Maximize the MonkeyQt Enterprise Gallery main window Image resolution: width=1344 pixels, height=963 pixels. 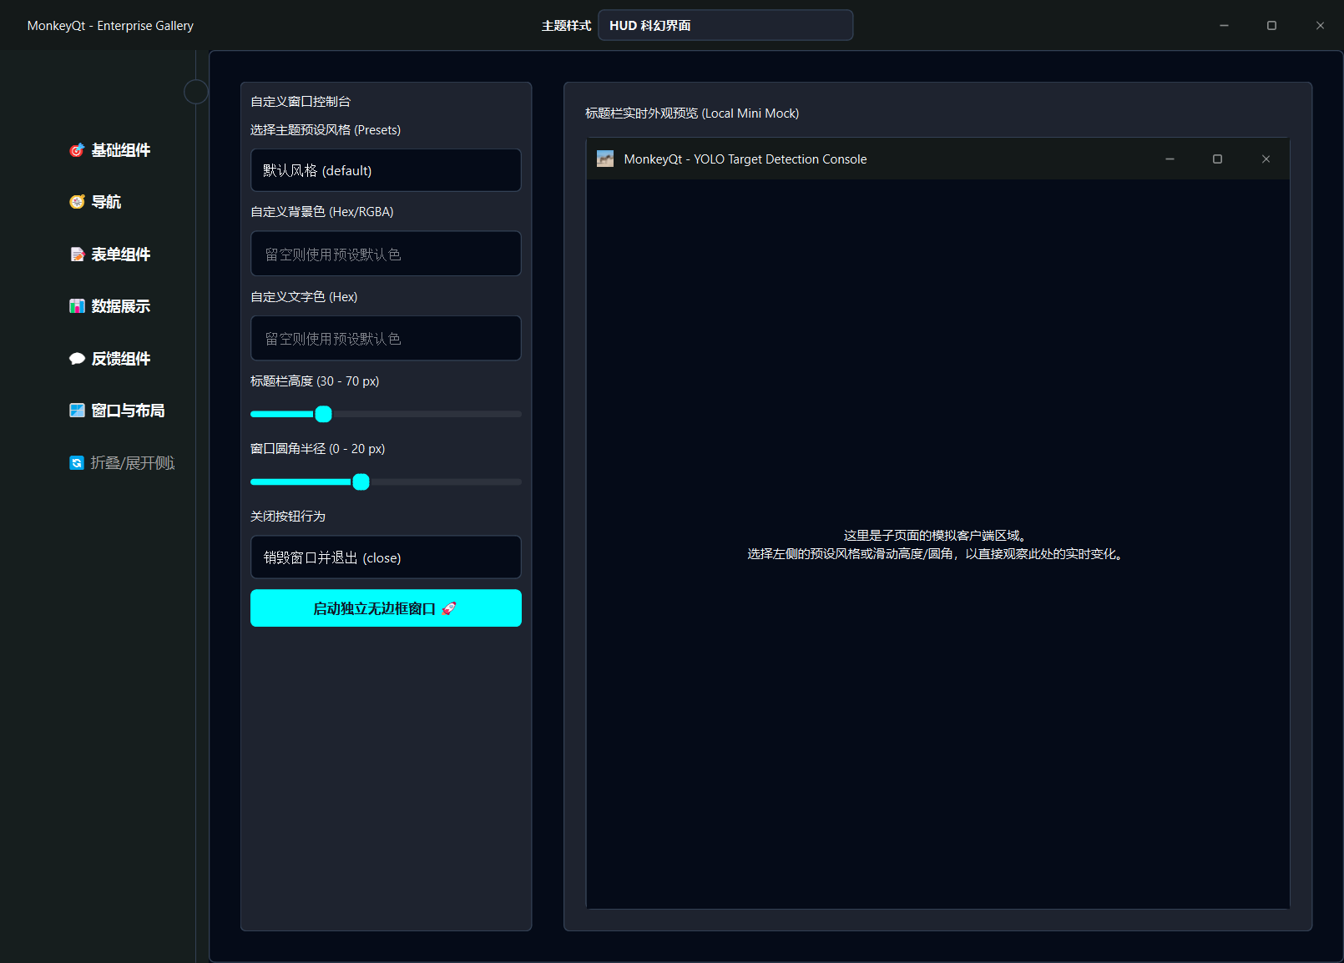tap(1271, 25)
